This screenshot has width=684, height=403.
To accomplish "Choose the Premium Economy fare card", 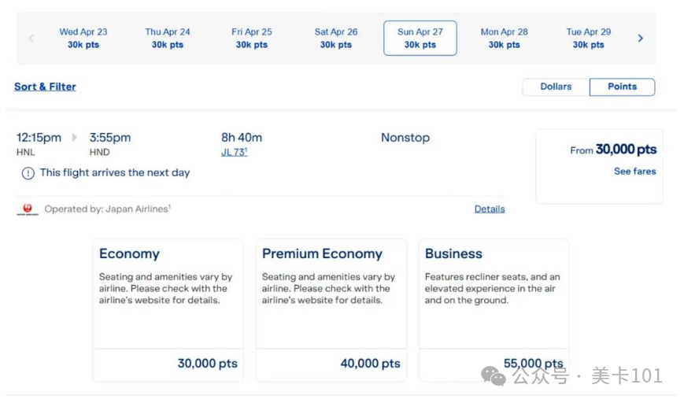I will click(331, 311).
